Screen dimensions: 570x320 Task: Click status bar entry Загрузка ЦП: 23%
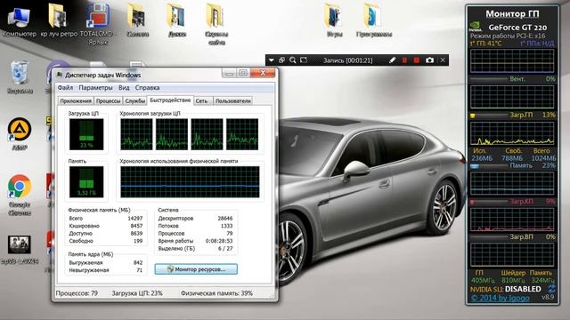point(137,293)
